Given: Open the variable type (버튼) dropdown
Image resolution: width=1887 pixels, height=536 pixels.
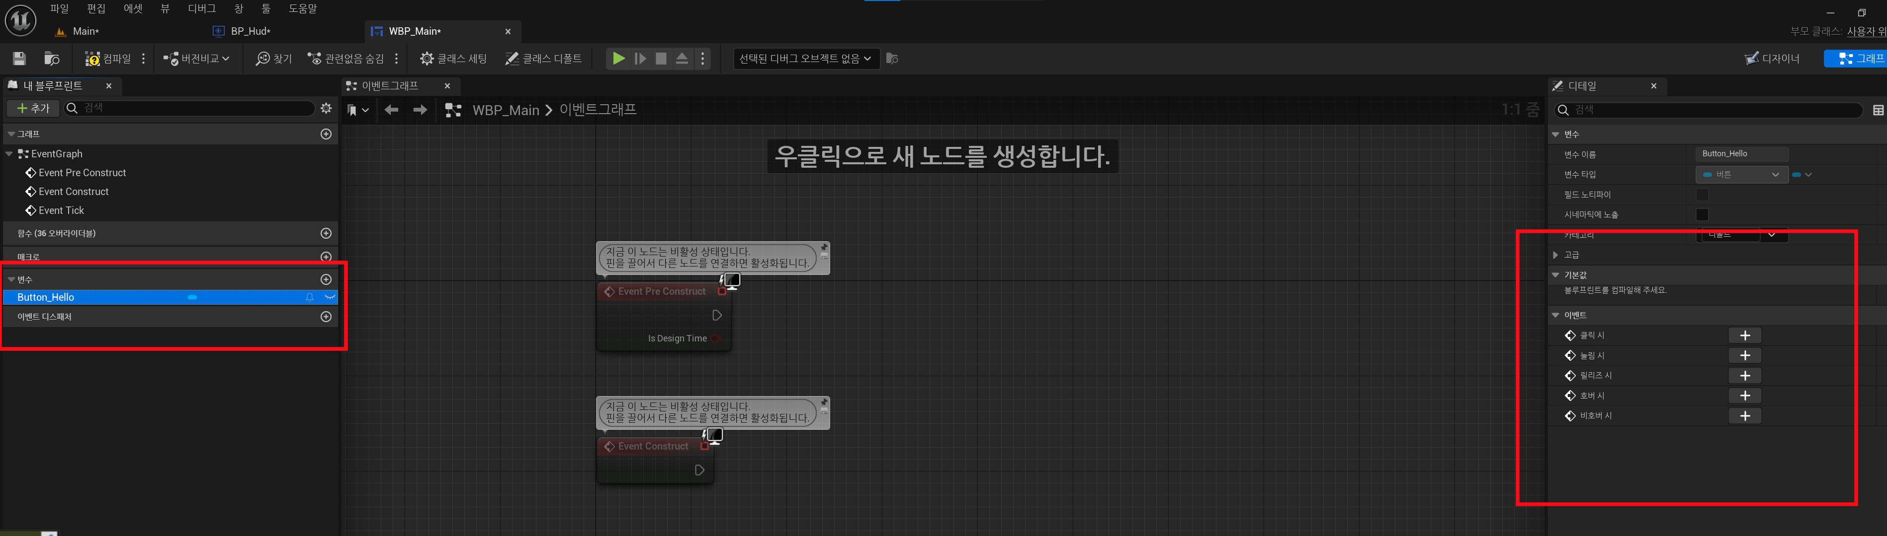Looking at the screenshot, I should [x=1741, y=175].
